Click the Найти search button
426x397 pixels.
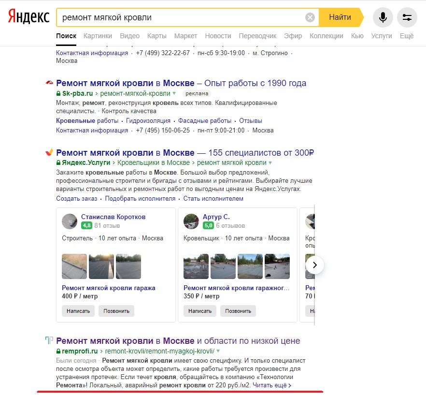click(x=341, y=17)
